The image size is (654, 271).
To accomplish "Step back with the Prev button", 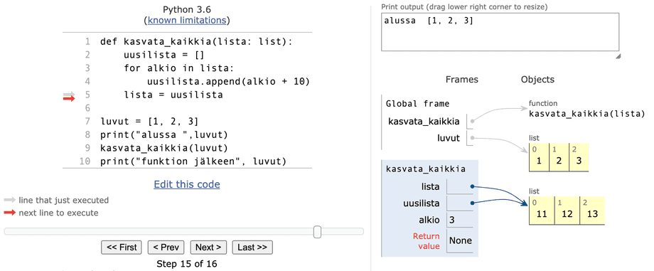I will [x=166, y=248].
